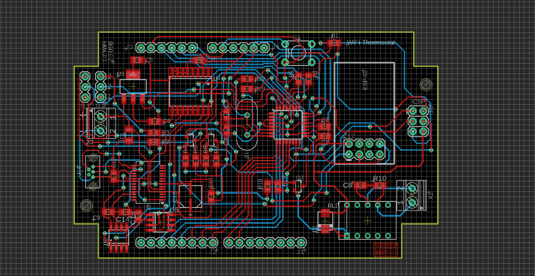Screen dimensions: 535x276
Task: Click the X1 screw terminal block
Action: click(x=412, y=195)
